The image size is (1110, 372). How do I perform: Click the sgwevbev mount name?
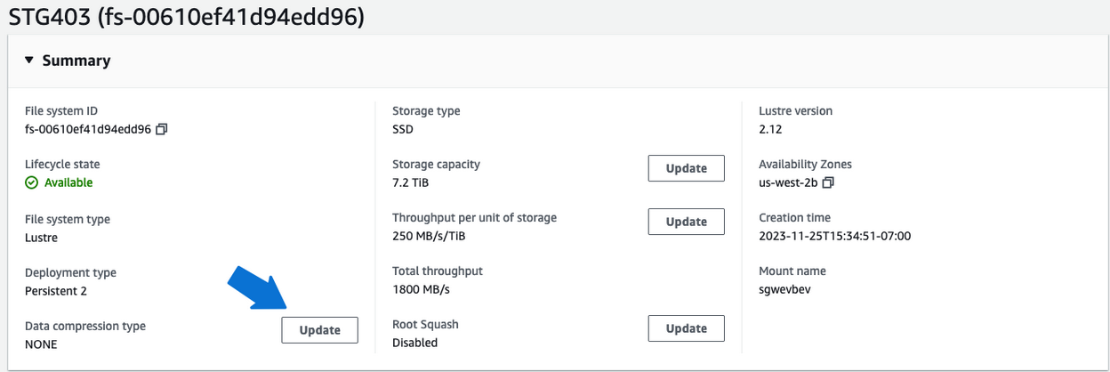(785, 289)
